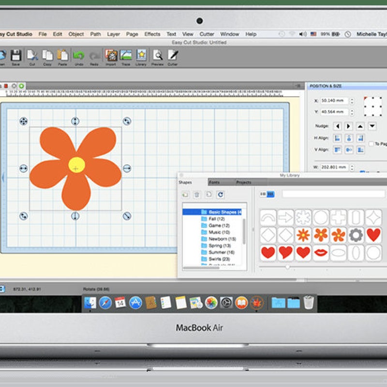Viewport: 387px width, 387px height.
Task: Open the Preview magnifier icon
Action: point(157,55)
